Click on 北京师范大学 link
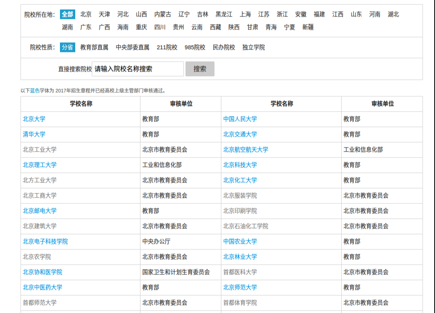The height and width of the screenshot is (313, 435). point(240,287)
